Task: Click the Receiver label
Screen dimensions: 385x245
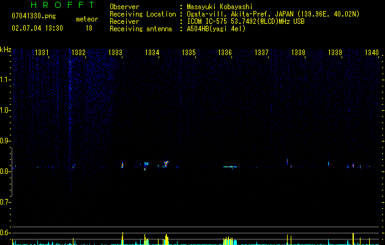Action: 124,21
